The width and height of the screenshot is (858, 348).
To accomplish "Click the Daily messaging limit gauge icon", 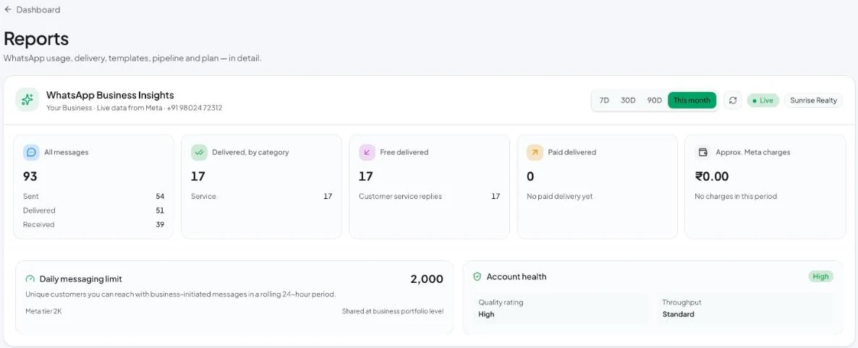I will tap(30, 279).
